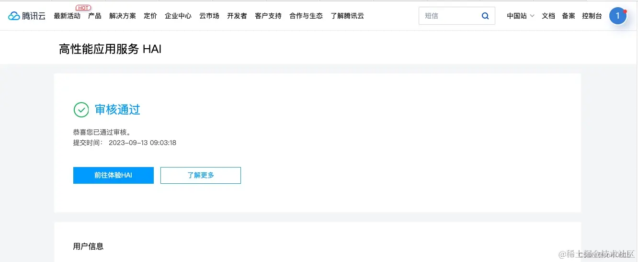Click the submission time 2023-09-13 09:03:18

click(x=143, y=143)
